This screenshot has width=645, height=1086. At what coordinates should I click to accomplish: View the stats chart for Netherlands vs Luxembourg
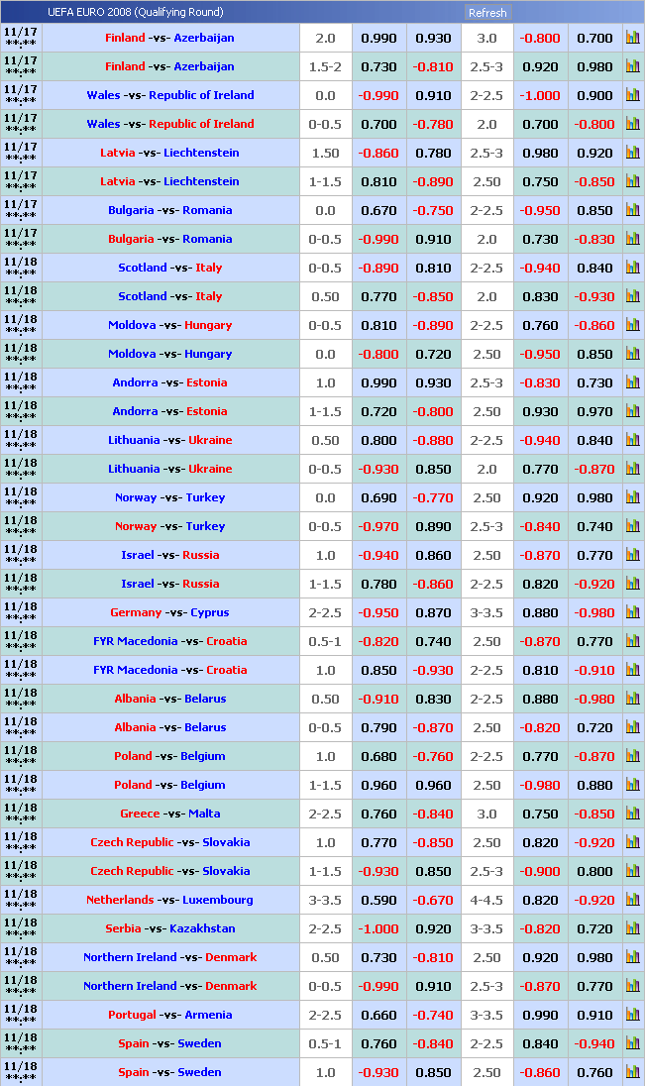[x=632, y=900]
